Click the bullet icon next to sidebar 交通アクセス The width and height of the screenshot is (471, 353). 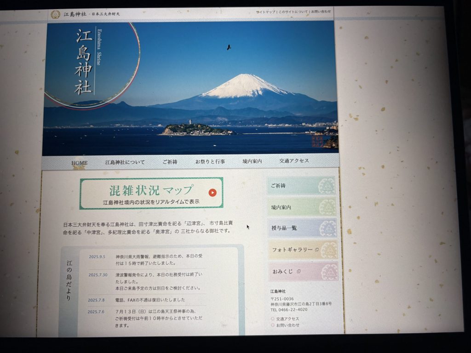(273, 319)
